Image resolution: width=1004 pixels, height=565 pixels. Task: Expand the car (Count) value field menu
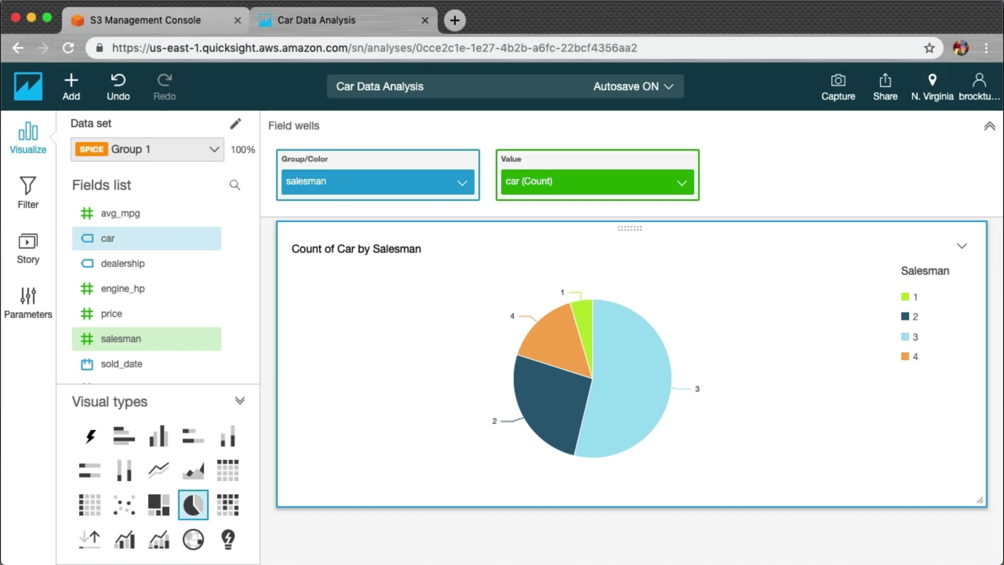point(681,182)
